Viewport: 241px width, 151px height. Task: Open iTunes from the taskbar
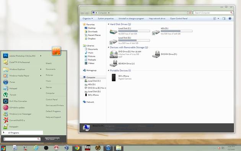[x=108, y=148]
